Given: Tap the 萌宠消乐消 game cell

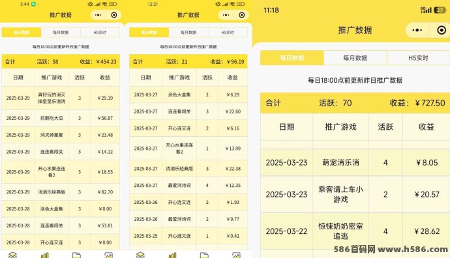Looking at the screenshot, I should (340, 162).
